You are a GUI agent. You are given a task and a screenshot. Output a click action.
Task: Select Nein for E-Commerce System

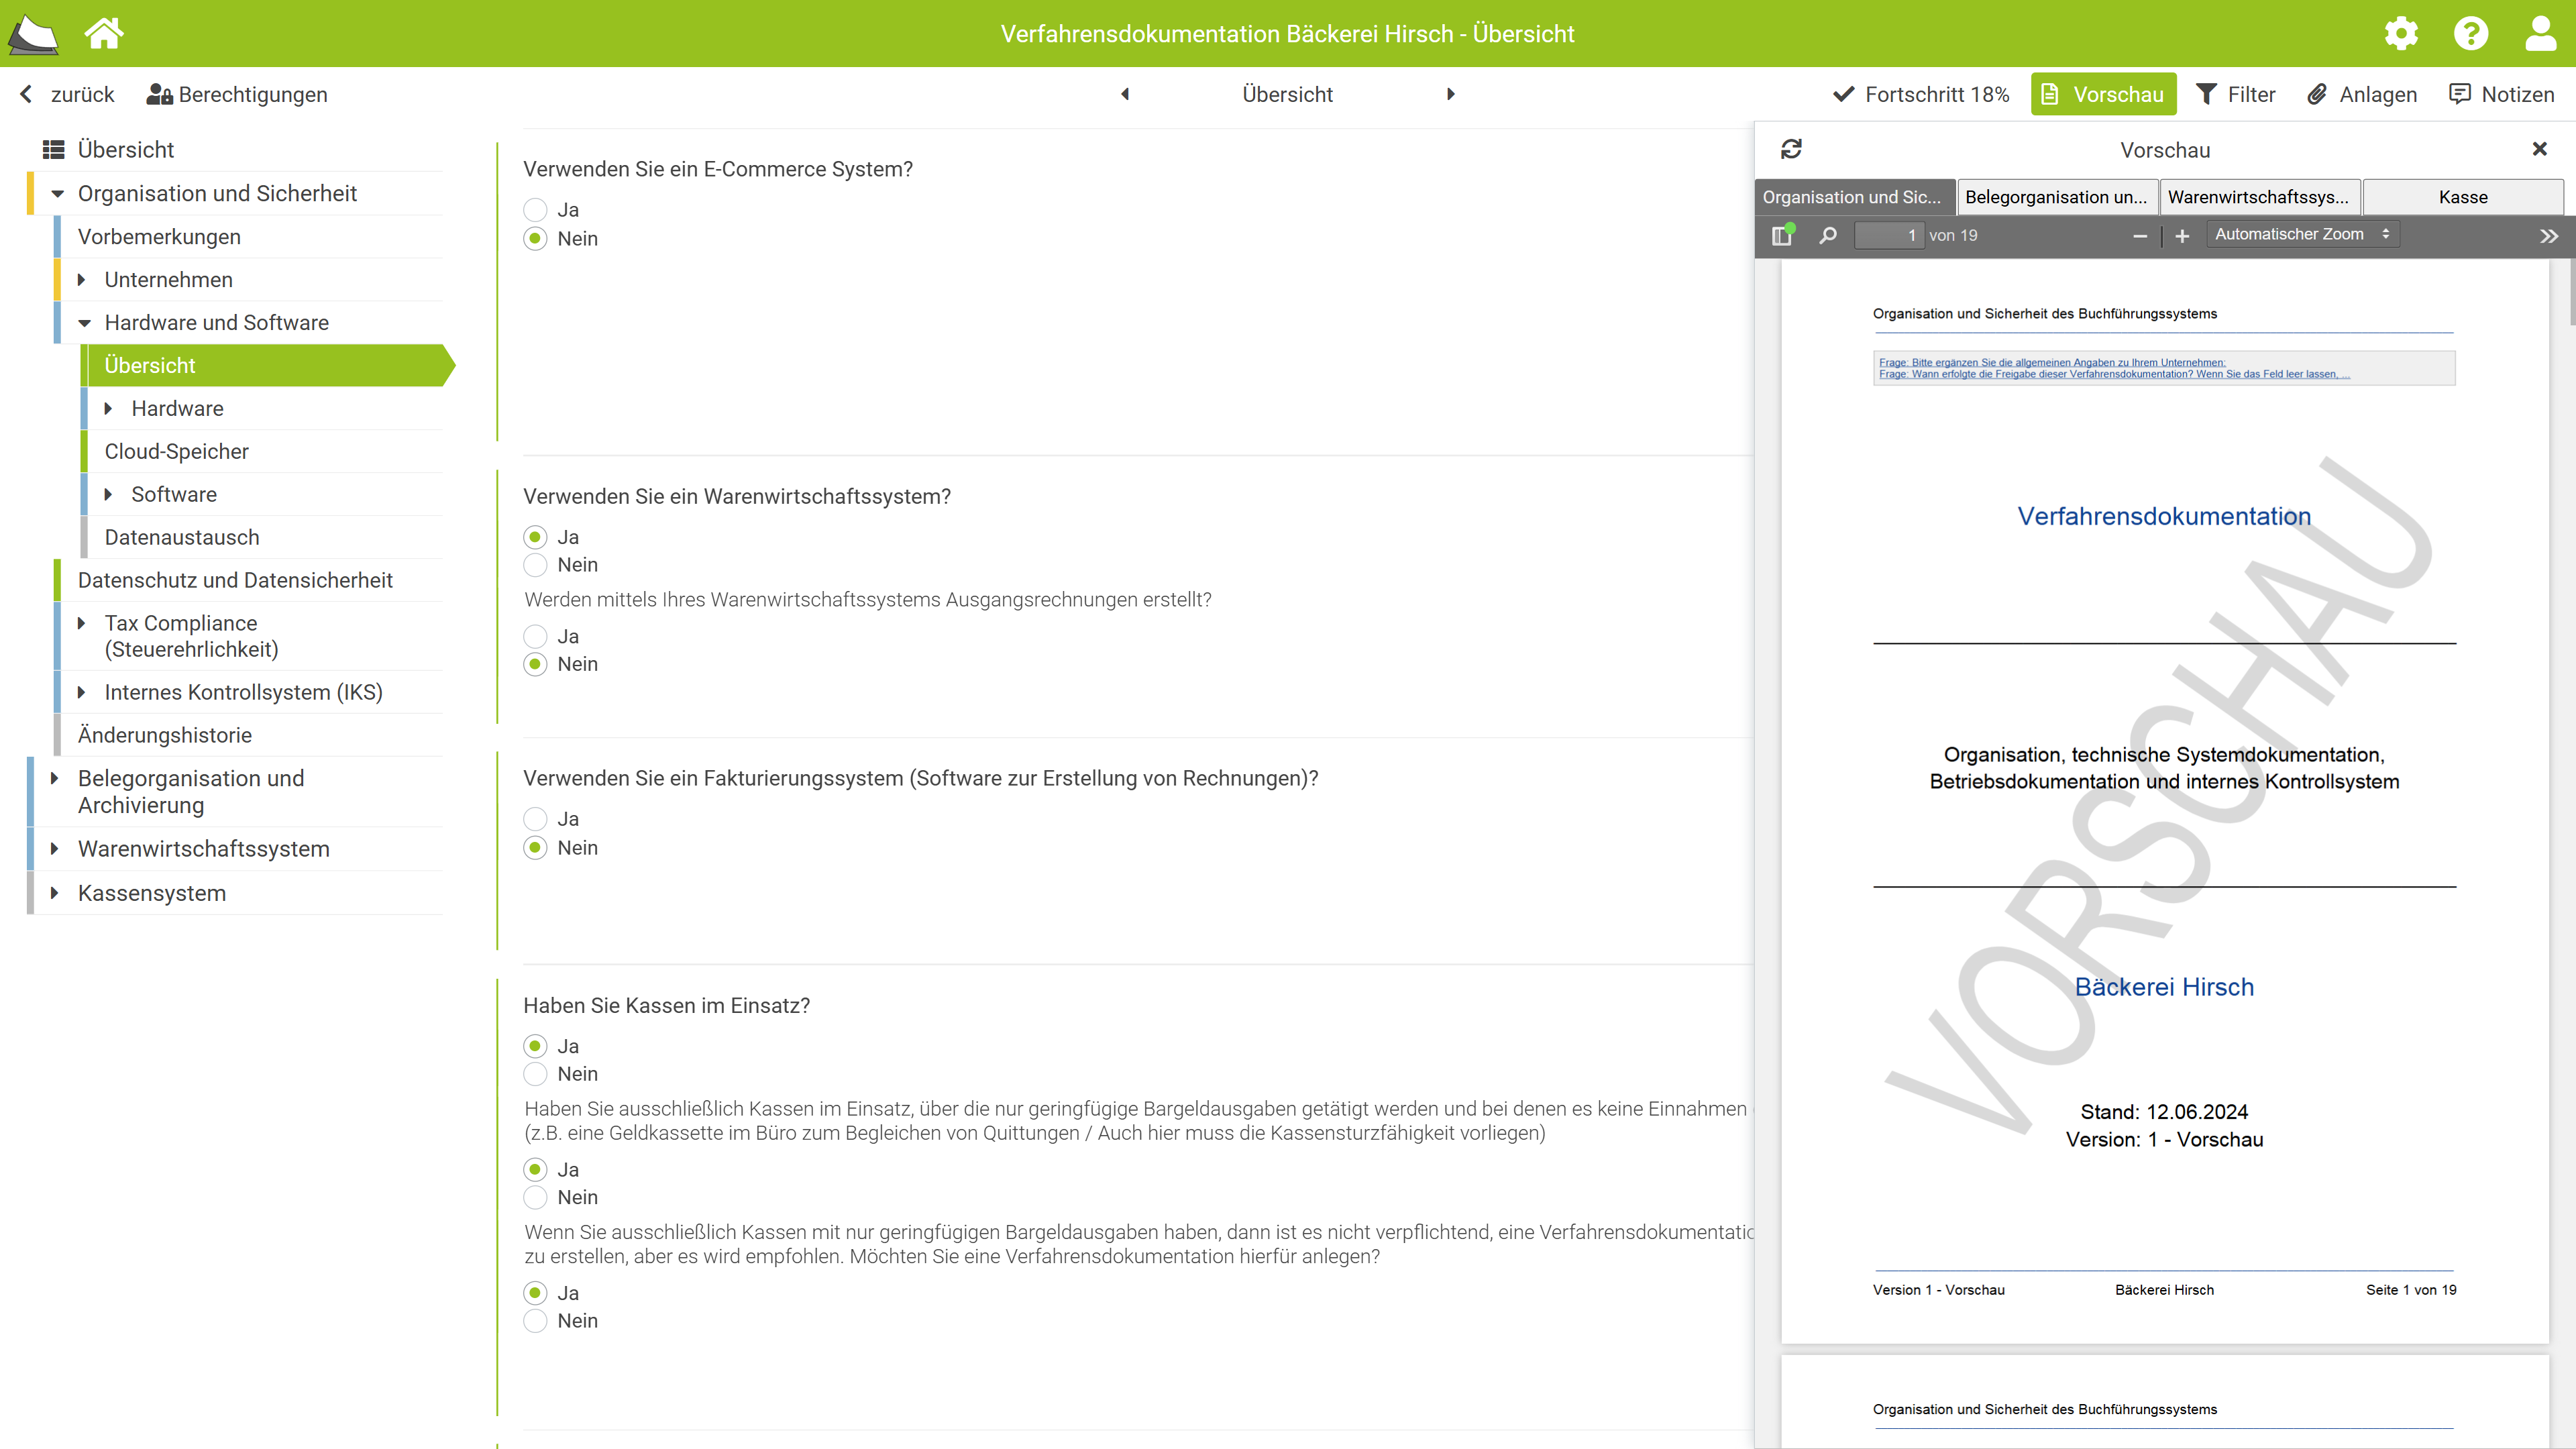535,238
